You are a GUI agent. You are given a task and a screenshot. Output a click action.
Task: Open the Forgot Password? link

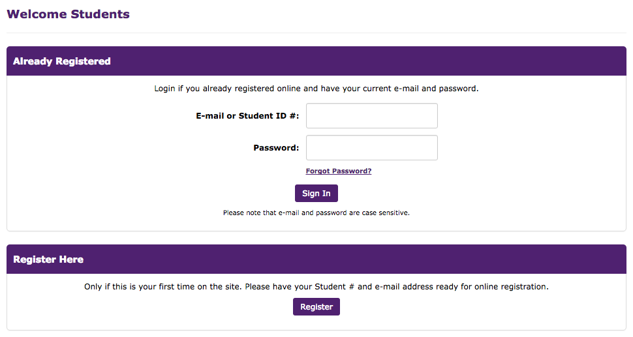339,171
